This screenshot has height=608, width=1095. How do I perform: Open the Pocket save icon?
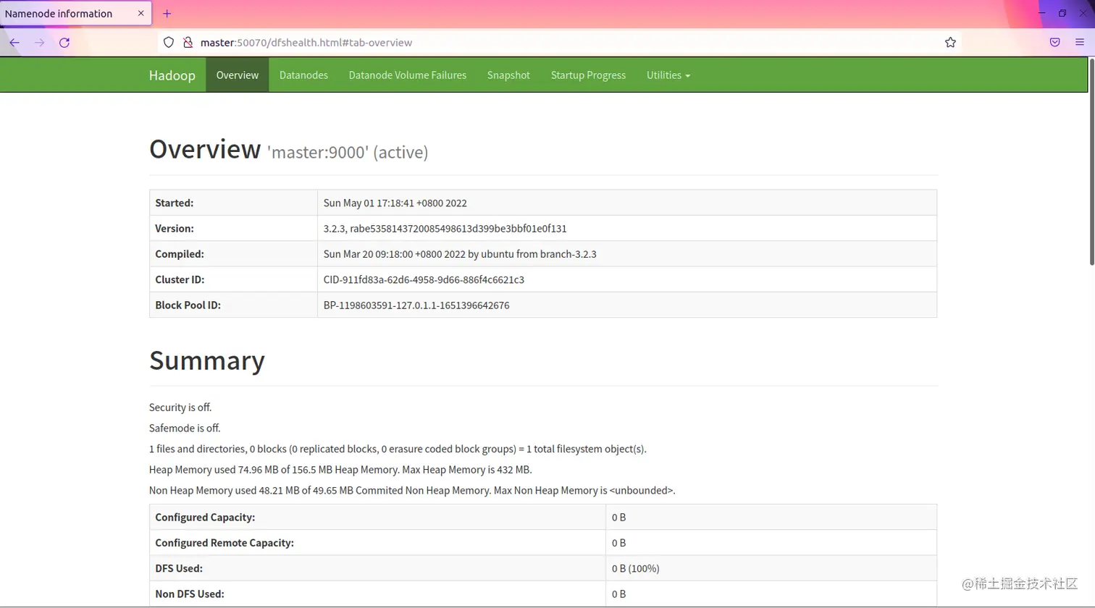click(1055, 43)
